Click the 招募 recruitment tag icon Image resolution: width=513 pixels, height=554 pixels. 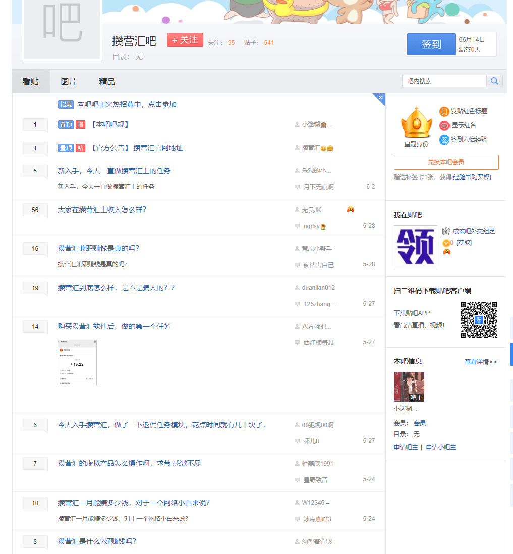point(66,104)
